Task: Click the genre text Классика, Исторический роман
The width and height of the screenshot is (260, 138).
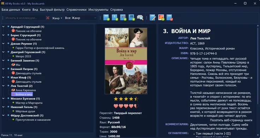Action: [x=212, y=49]
